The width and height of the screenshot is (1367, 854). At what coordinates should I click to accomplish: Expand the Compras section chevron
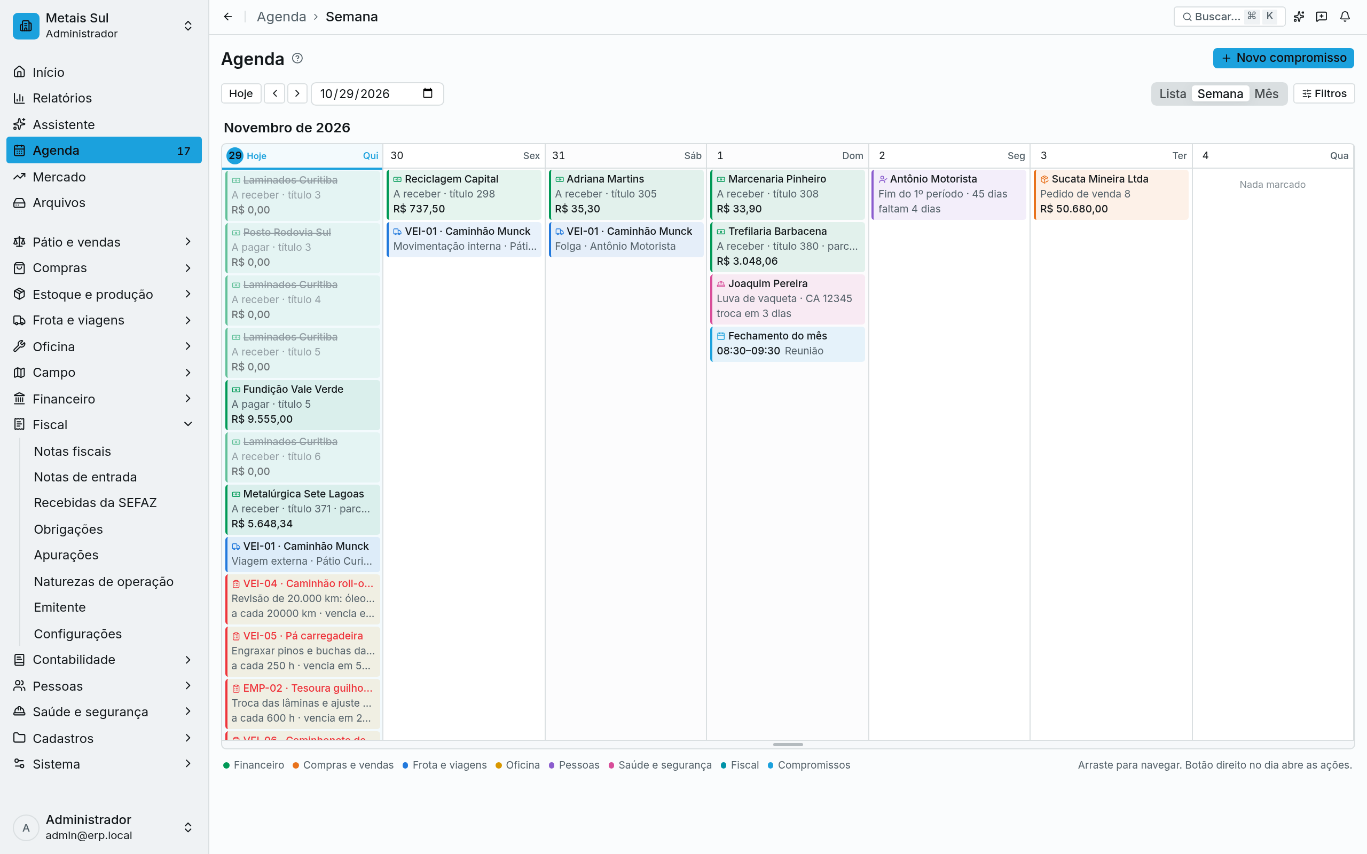point(188,268)
